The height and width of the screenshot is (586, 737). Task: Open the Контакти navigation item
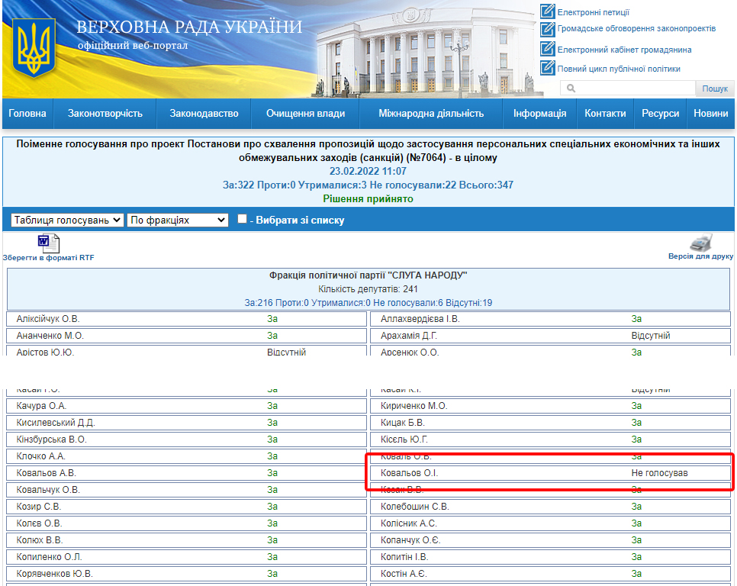tap(605, 114)
